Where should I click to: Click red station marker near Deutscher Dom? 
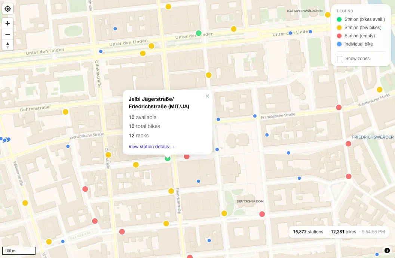[x=262, y=214]
